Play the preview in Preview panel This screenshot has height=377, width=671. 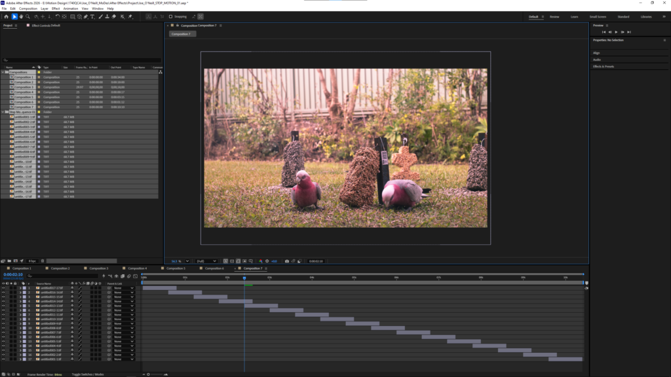pos(616,32)
